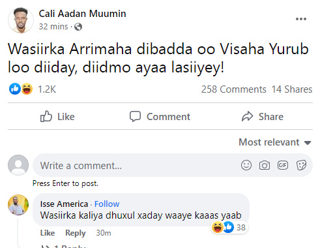This screenshot has width=320, height=248.
Task: Open the 258 Comments list
Action: point(233,89)
